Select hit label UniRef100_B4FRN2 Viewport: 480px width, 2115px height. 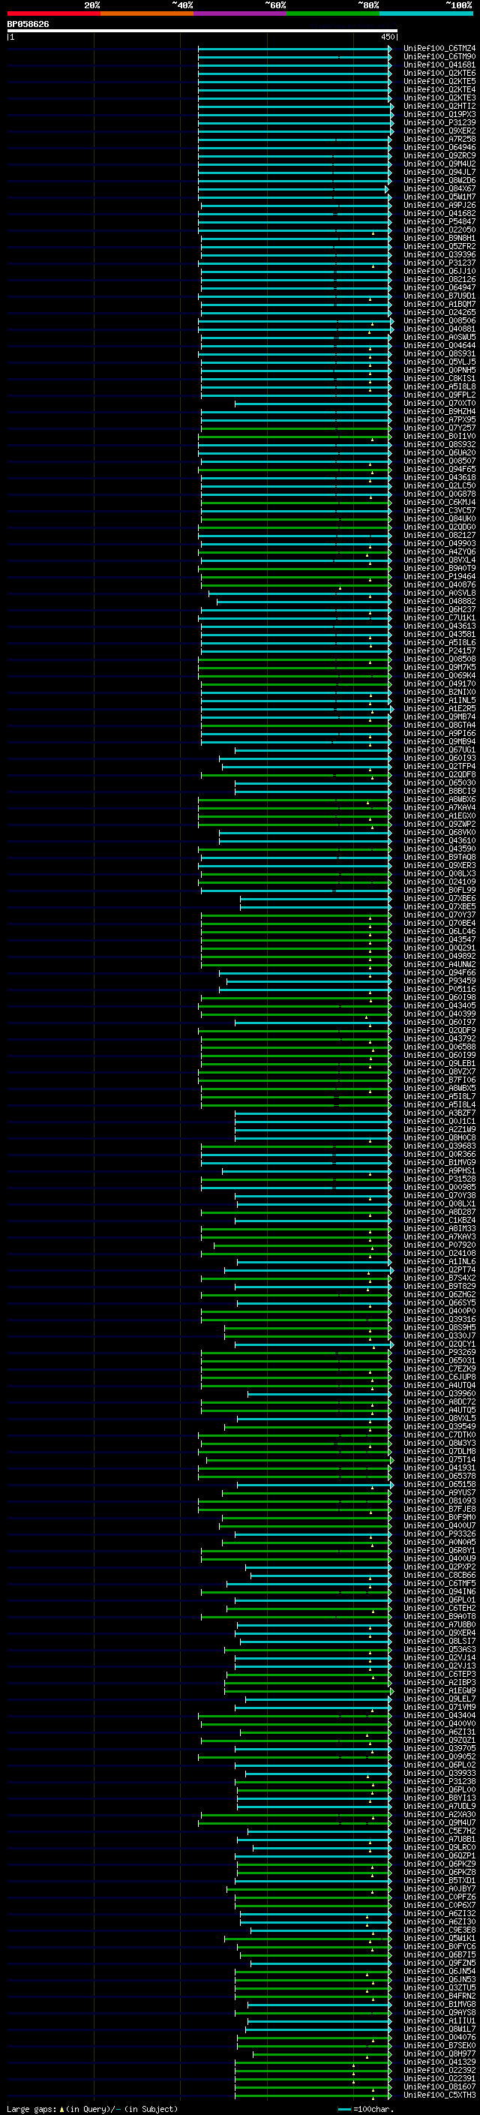click(439, 1996)
